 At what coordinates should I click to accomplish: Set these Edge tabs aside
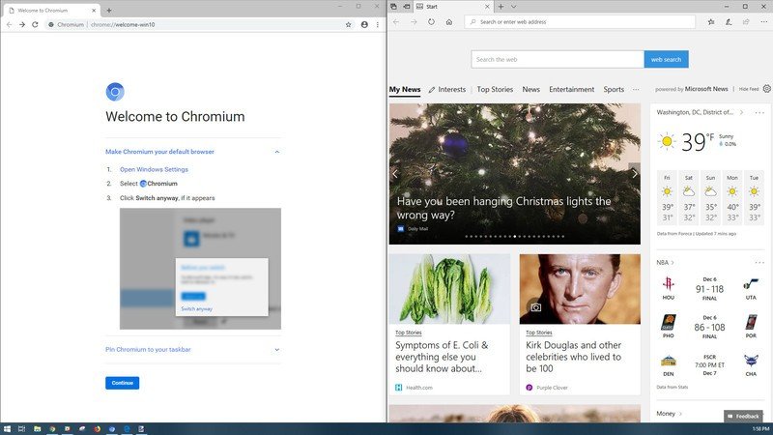pyautogui.click(x=407, y=7)
